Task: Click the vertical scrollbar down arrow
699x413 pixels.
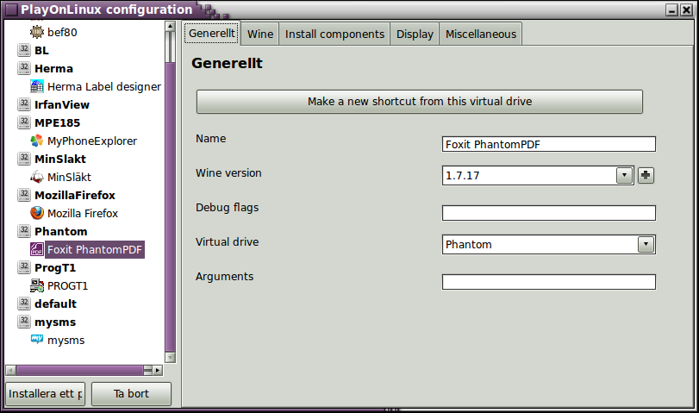Action: pos(171,357)
